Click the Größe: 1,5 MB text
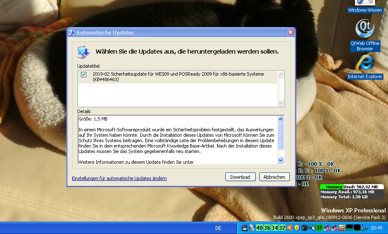This screenshot has width=388, height=234. [x=93, y=119]
